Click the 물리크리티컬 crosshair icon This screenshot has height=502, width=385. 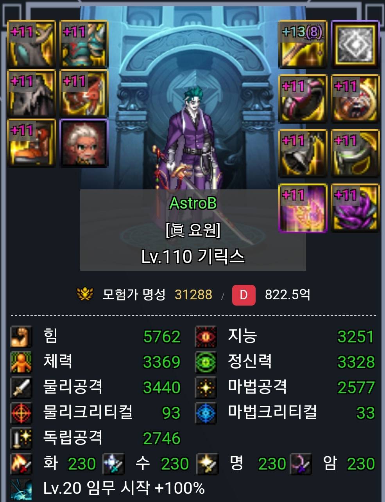(x=21, y=413)
